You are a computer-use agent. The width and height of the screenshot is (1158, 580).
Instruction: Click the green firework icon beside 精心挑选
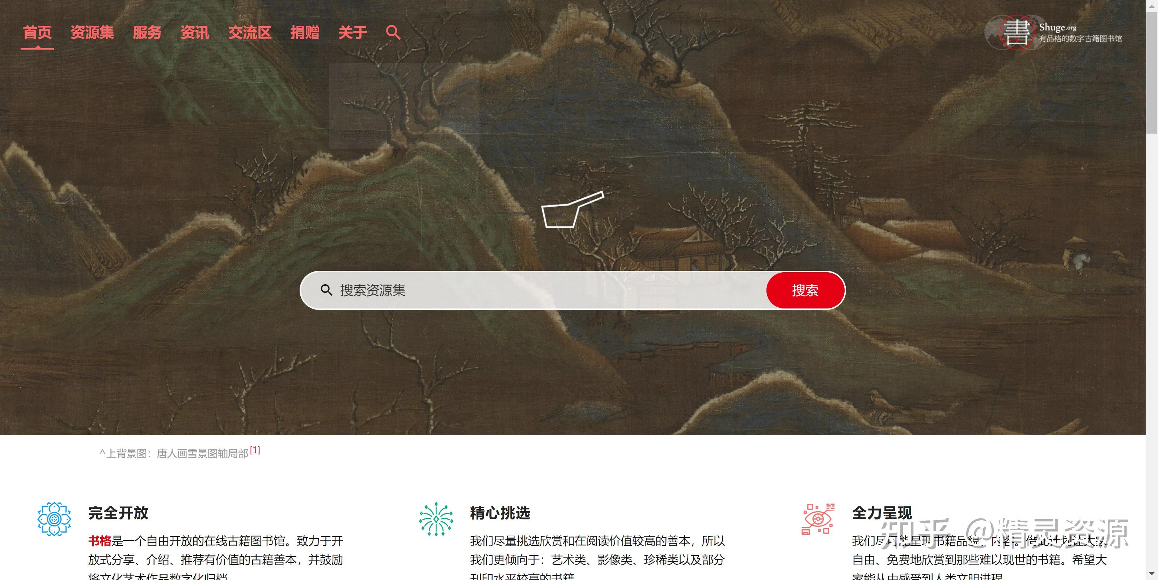[436, 519]
